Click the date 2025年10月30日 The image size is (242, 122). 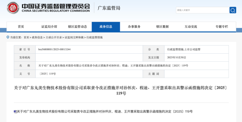pos(177,58)
